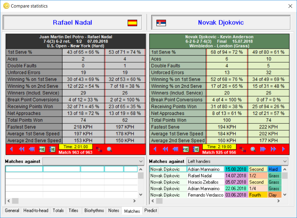Select the Adrian Mannarino 22.06.2018 match row

coord(215,189)
